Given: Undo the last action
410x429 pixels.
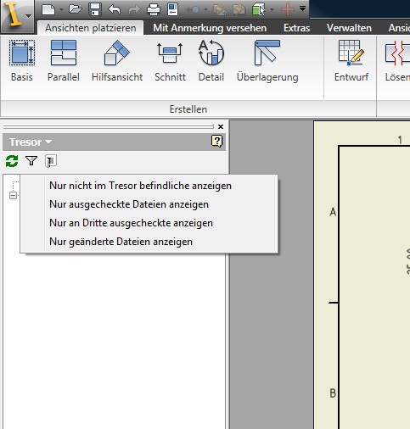Looking at the screenshot, I should [x=115, y=9].
